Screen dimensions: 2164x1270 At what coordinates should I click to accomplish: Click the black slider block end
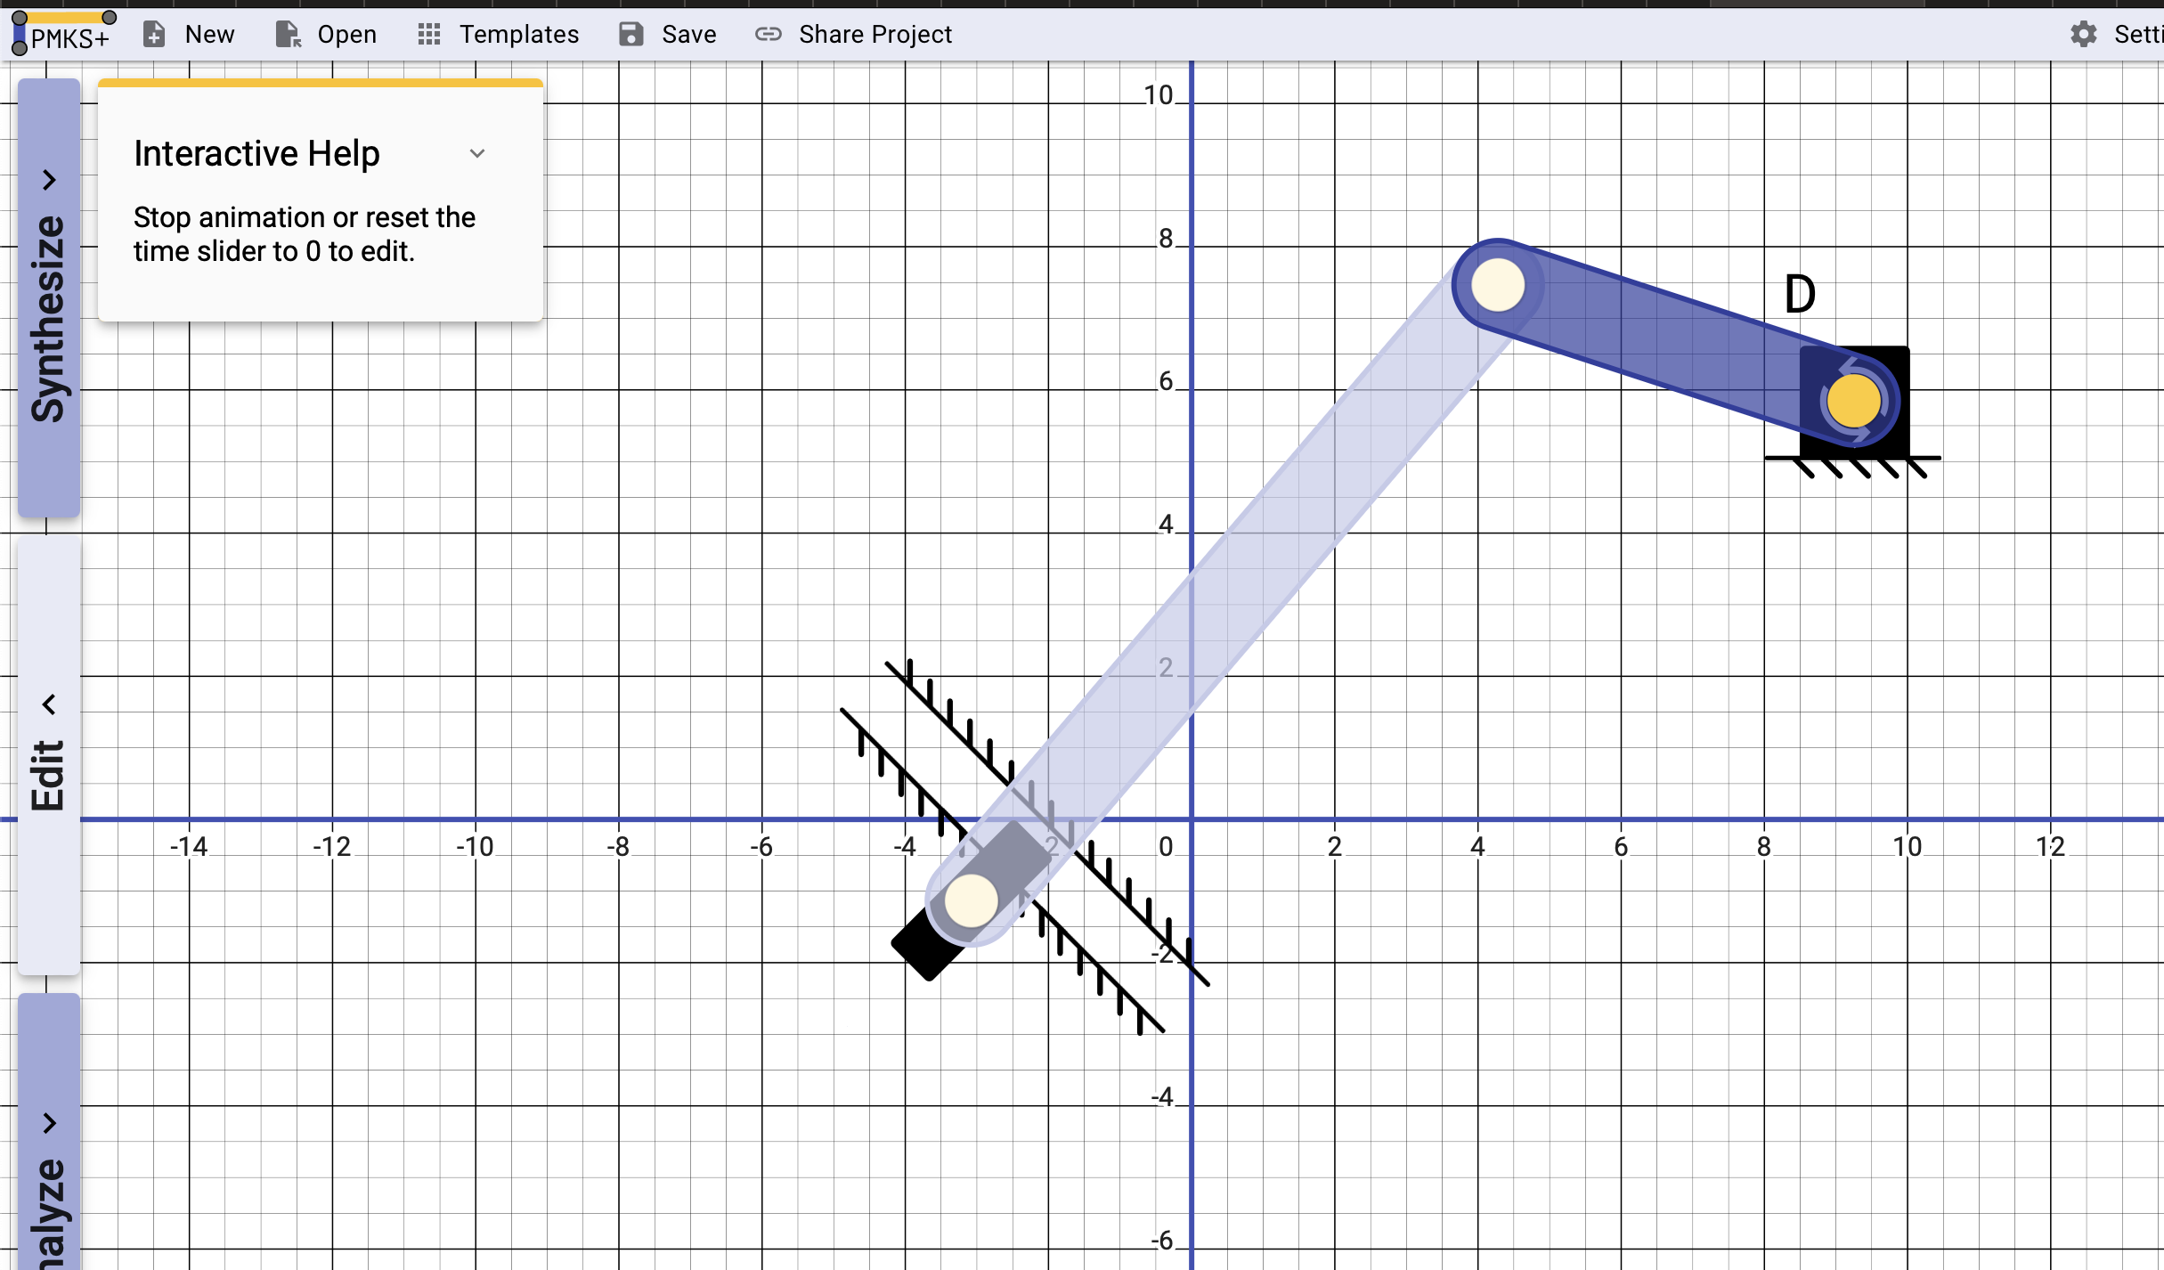click(x=926, y=946)
